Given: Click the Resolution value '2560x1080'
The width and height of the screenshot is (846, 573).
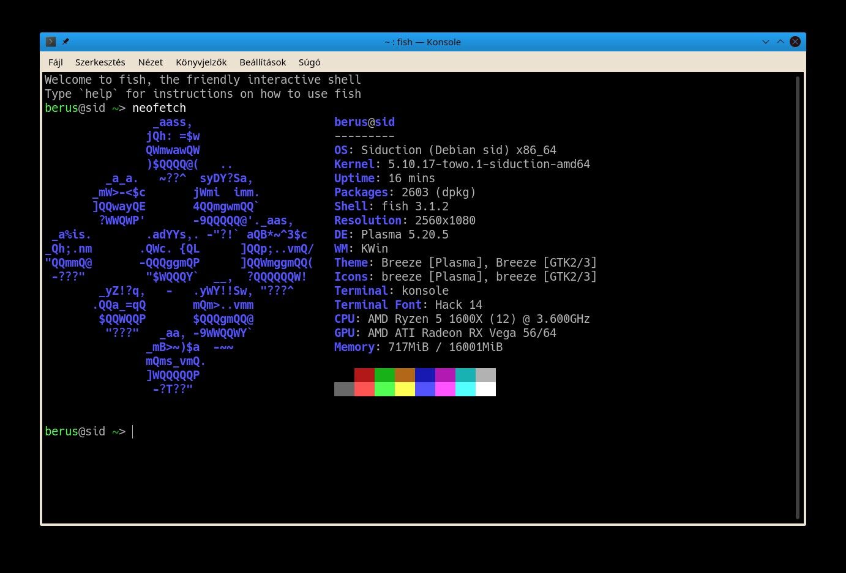Looking at the screenshot, I should (x=445, y=220).
